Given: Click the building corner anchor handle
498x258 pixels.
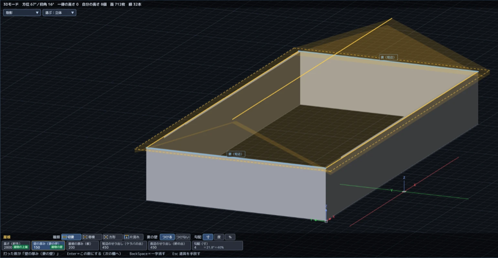Looking at the screenshot, I should (x=326, y=221).
